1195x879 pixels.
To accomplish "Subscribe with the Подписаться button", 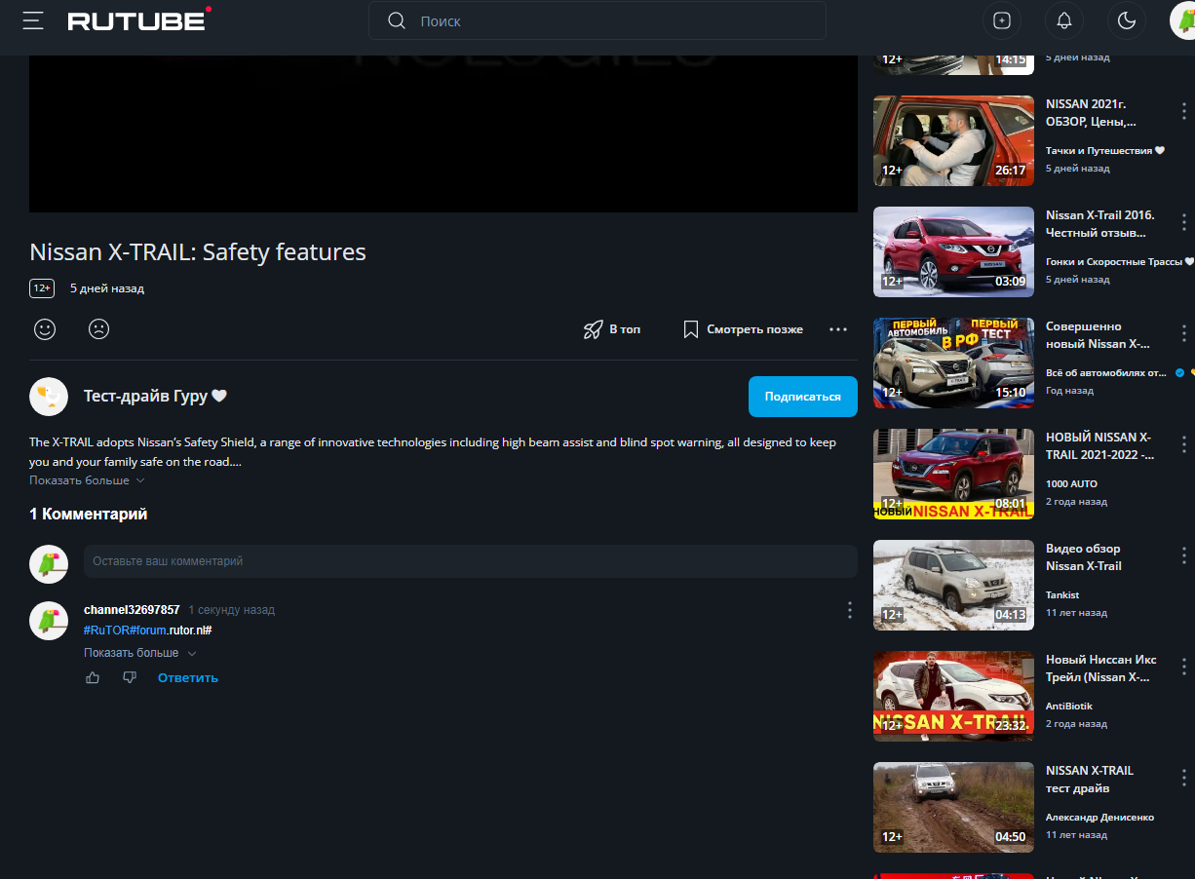I will (x=803, y=397).
